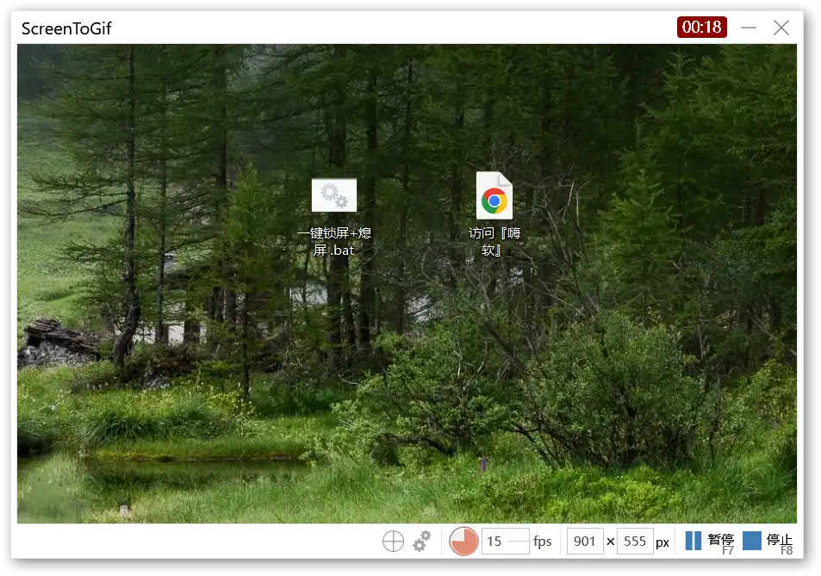The height and width of the screenshot is (576, 821).
Task: Click the width field showing 901
Action: (585, 541)
